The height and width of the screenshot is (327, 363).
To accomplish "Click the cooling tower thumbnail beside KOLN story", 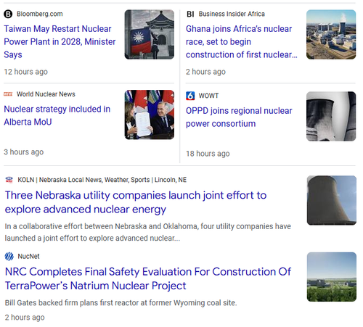I will coord(332,200).
